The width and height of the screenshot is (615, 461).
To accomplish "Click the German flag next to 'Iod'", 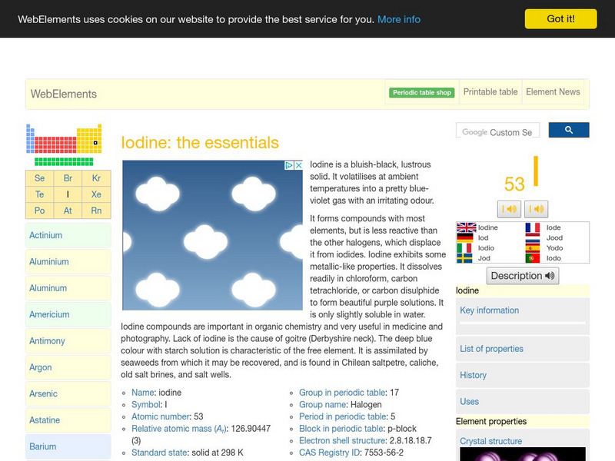I will point(465,237).
